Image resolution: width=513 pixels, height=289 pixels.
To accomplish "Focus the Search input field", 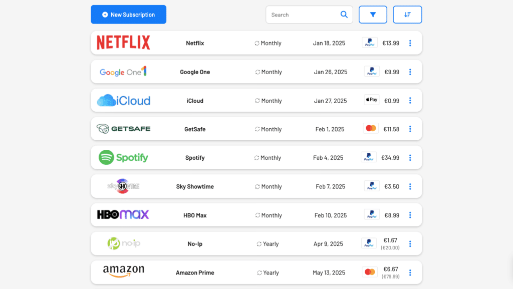I will click(x=309, y=15).
